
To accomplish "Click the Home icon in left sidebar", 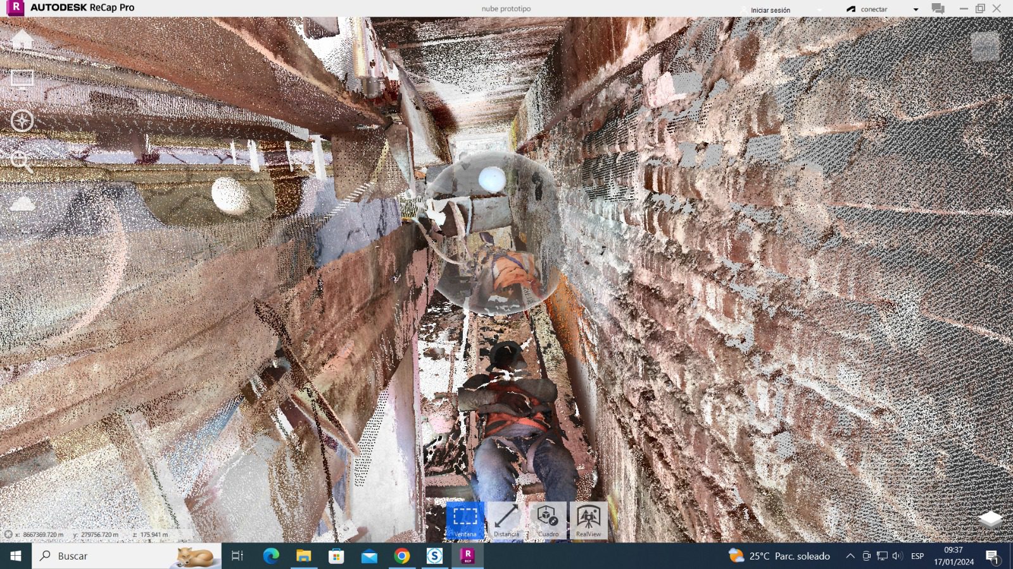I will 22,40.
